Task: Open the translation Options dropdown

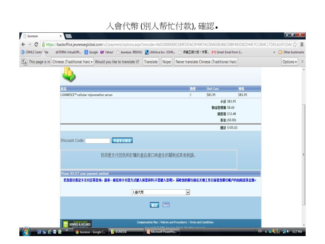Action: [289, 62]
